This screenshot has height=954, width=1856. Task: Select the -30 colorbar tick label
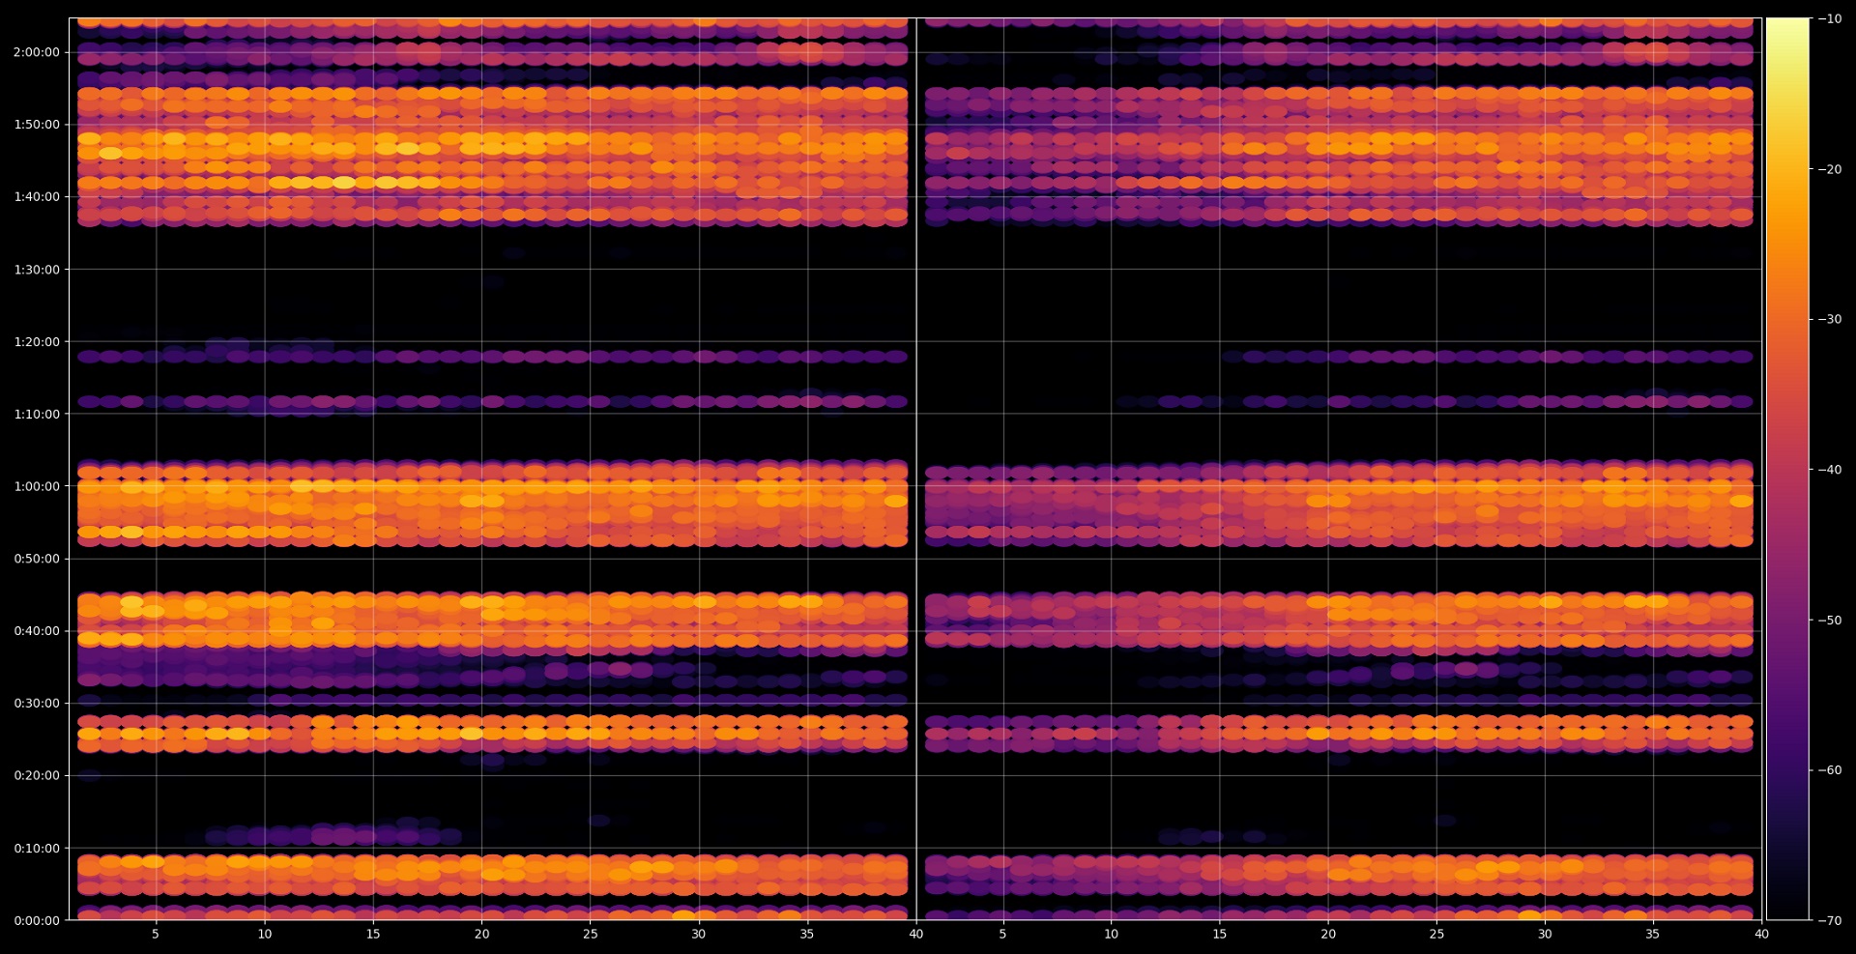[x=1830, y=319]
